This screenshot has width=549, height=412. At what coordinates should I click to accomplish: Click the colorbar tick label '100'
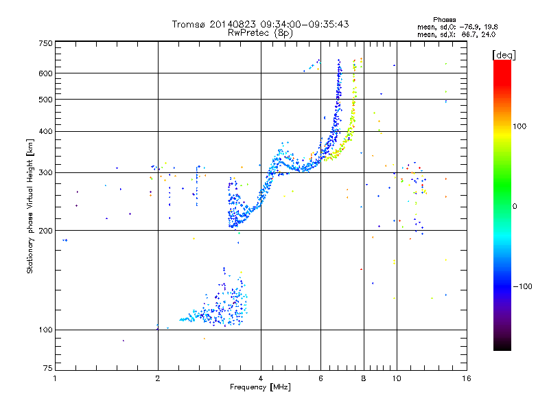click(x=519, y=126)
